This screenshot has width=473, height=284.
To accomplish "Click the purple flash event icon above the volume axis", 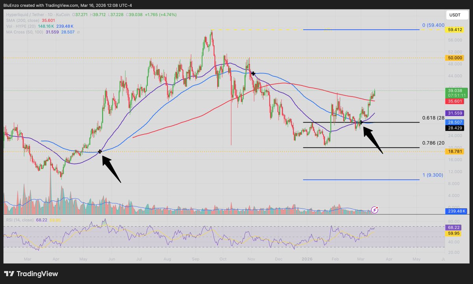I will coord(375,210).
